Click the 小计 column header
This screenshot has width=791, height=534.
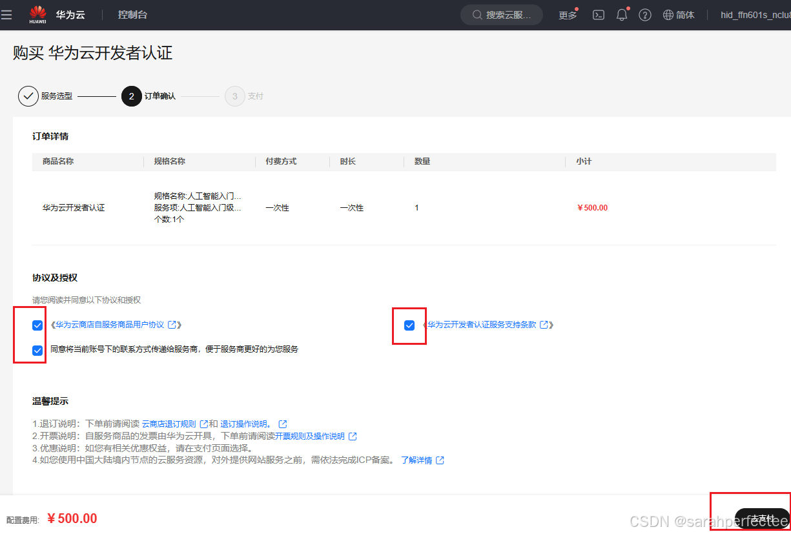click(x=584, y=161)
